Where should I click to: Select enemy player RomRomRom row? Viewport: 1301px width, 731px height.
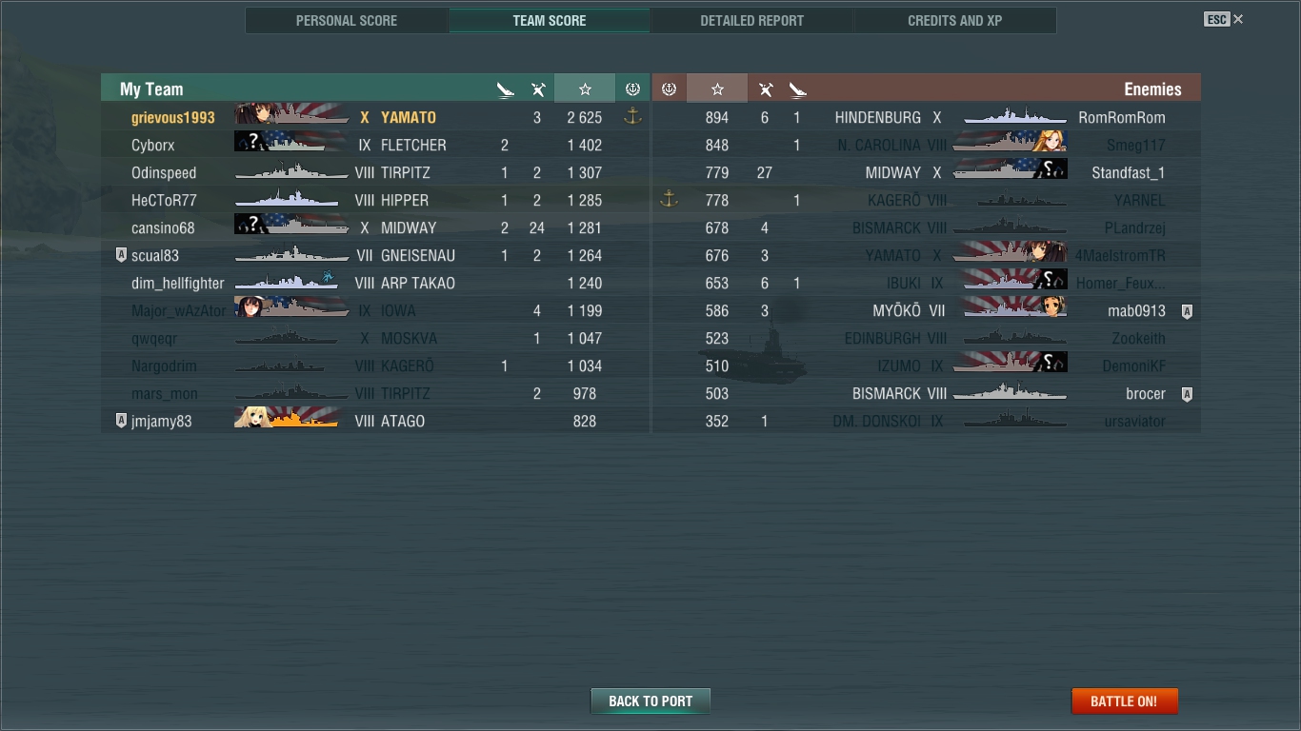coord(926,117)
